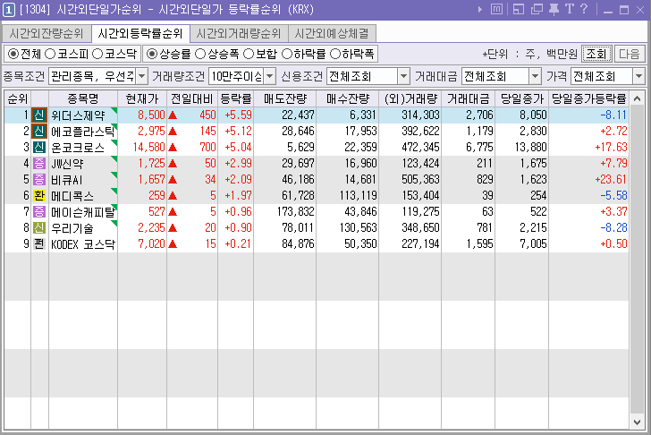Select the 코스닥 radio button

pyautogui.click(x=97, y=54)
